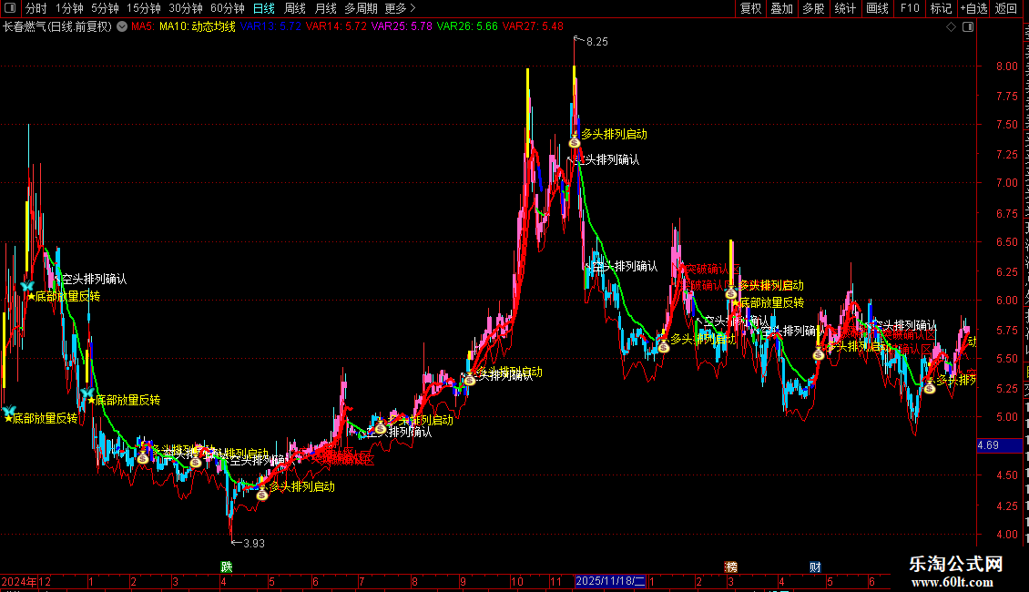Select the 15分钟 period tab
The image size is (1029, 592).
(x=143, y=8)
